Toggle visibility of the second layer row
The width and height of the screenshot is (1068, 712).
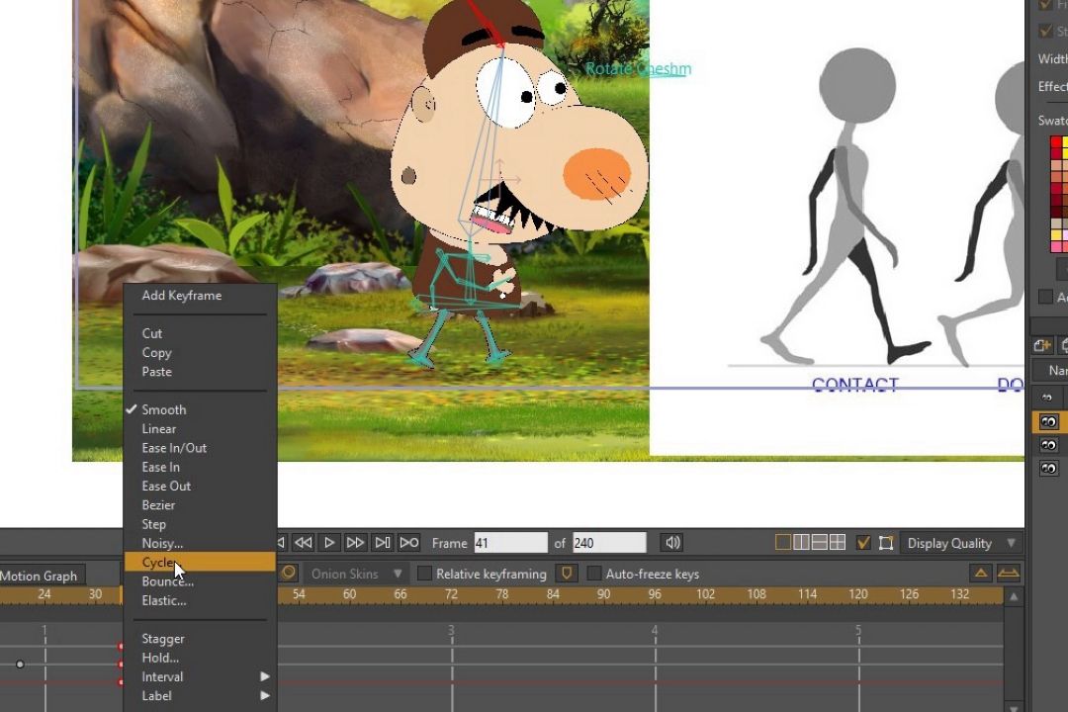point(1048,445)
